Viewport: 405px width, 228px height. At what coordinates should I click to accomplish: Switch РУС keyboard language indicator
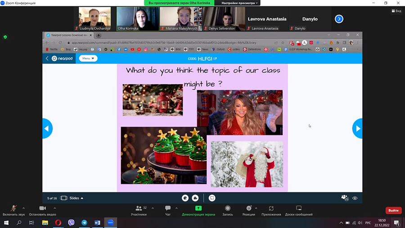point(368,223)
